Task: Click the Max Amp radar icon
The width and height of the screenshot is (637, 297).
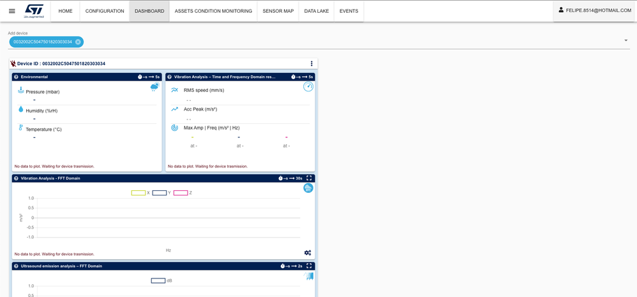Action: pos(174,128)
